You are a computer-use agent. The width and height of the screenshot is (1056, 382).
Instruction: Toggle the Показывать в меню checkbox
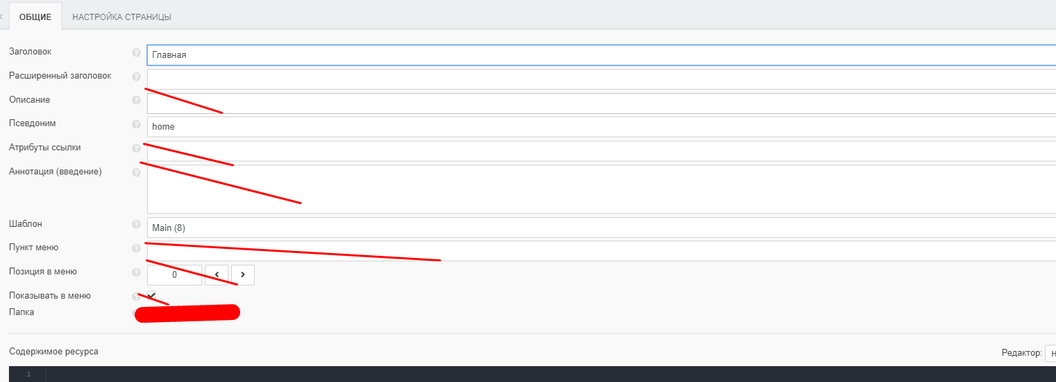pyautogui.click(x=151, y=296)
